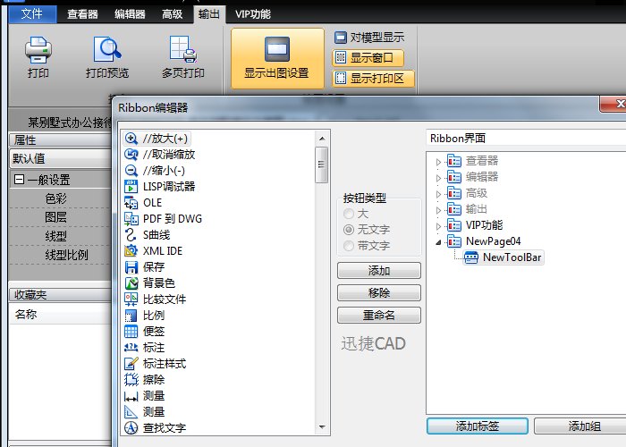Collapse NewPage04 tree node
This screenshot has width=626, height=447.
tap(438, 242)
